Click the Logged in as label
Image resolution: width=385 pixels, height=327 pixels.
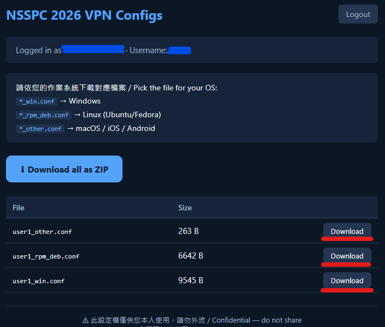[x=38, y=50]
